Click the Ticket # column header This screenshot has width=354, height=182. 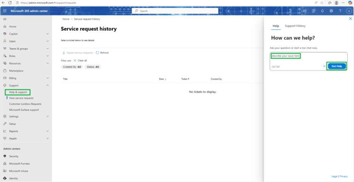[185, 79]
